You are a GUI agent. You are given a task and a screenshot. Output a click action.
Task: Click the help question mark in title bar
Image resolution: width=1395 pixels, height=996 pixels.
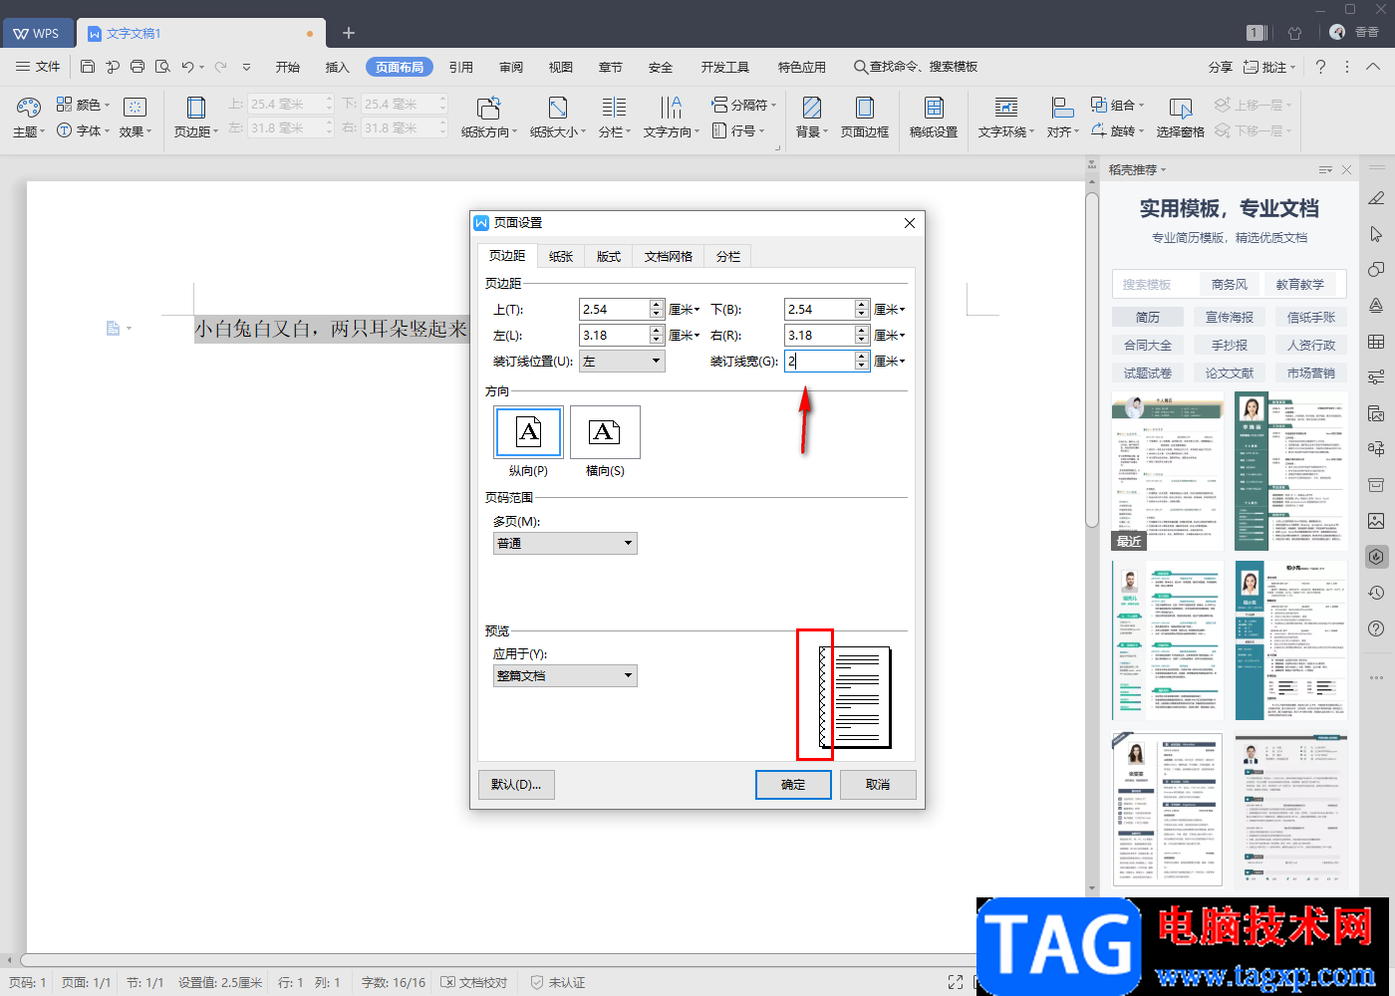pyautogui.click(x=1320, y=67)
